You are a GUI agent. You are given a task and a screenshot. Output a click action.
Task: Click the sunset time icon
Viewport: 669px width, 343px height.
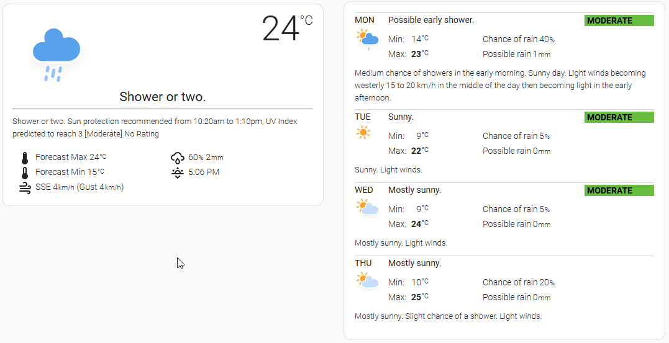coord(178,172)
